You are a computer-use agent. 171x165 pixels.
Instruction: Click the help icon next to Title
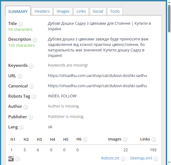pyautogui.click(x=21, y=24)
